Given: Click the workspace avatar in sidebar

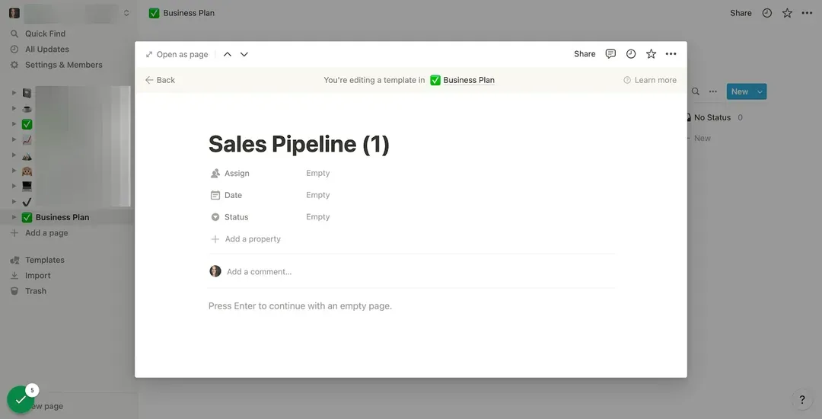Looking at the screenshot, I should tap(14, 13).
